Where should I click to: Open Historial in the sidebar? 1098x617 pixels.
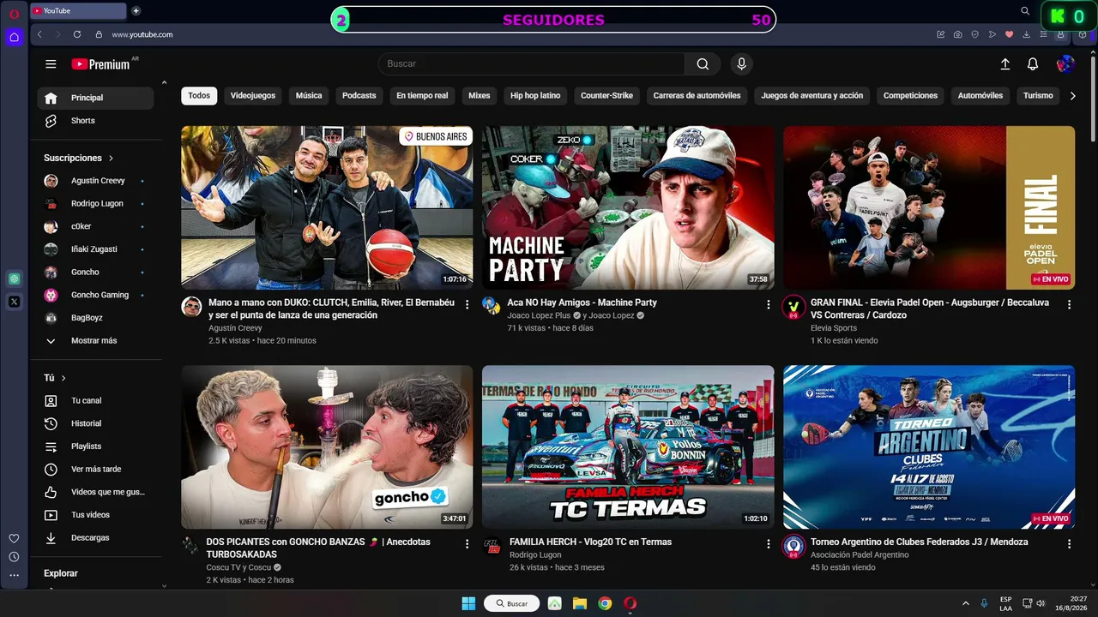coord(95,423)
